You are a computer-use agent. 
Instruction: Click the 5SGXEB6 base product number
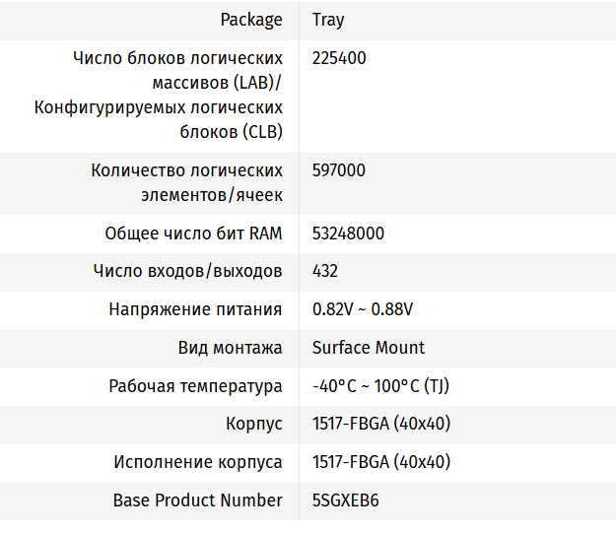click(346, 501)
